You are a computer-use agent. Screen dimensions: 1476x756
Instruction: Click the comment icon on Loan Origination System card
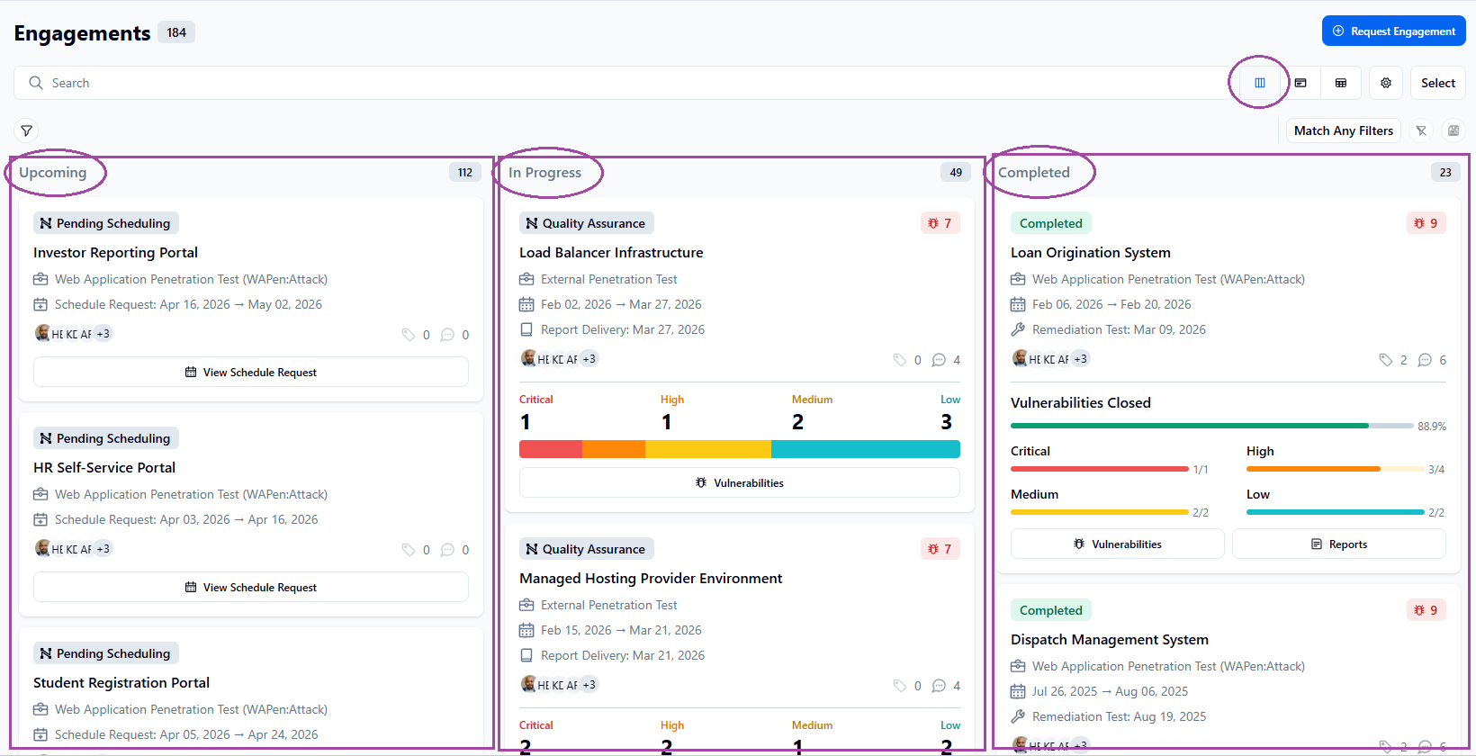(1425, 360)
